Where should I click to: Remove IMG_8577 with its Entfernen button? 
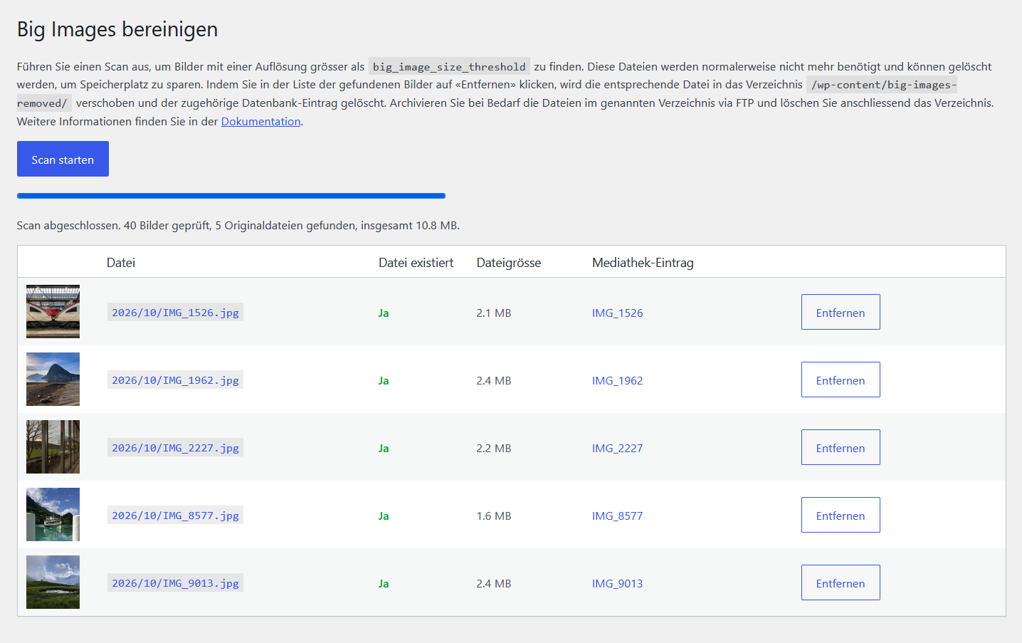(x=841, y=515)
